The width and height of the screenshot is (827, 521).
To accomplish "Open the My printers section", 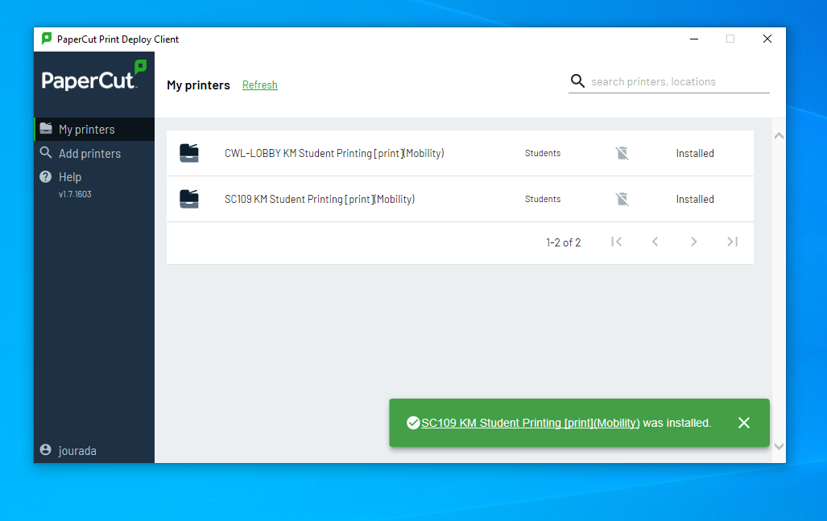I will coord(86,129).
